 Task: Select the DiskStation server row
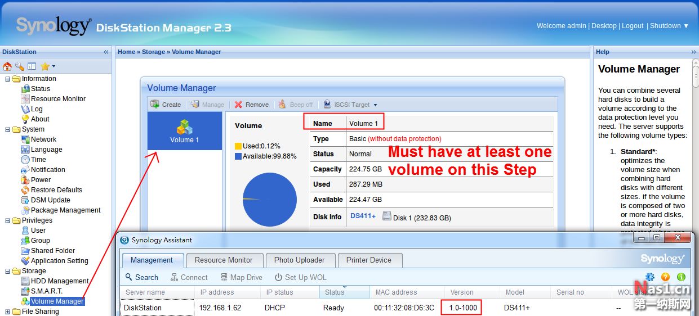[407, 308]
